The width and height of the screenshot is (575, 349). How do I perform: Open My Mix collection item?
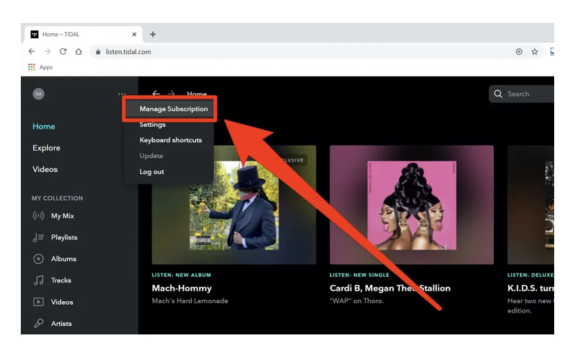click(x=62, y=216)
